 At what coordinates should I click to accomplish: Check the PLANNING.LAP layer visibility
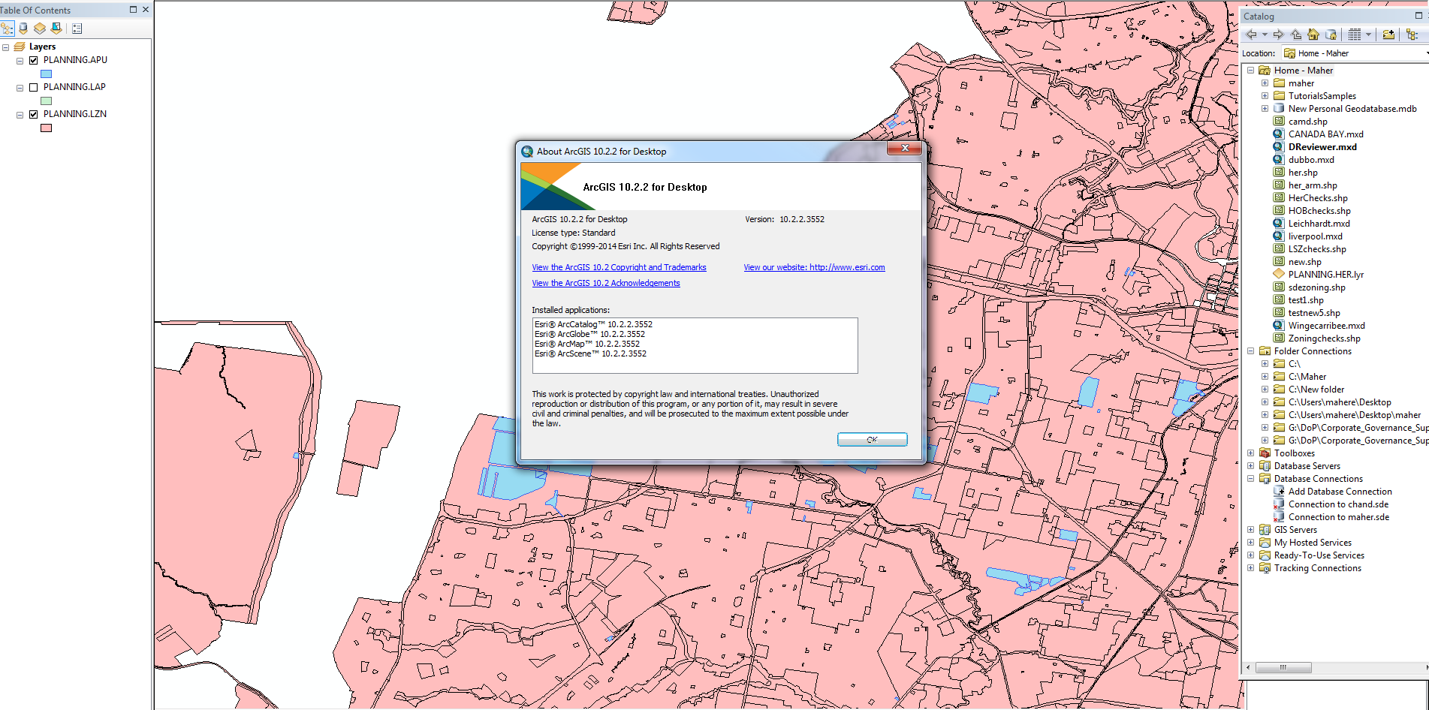pyautogui.click(x=33, y=86)
